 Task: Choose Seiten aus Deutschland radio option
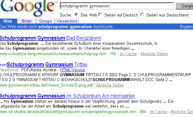pos(142,15)
